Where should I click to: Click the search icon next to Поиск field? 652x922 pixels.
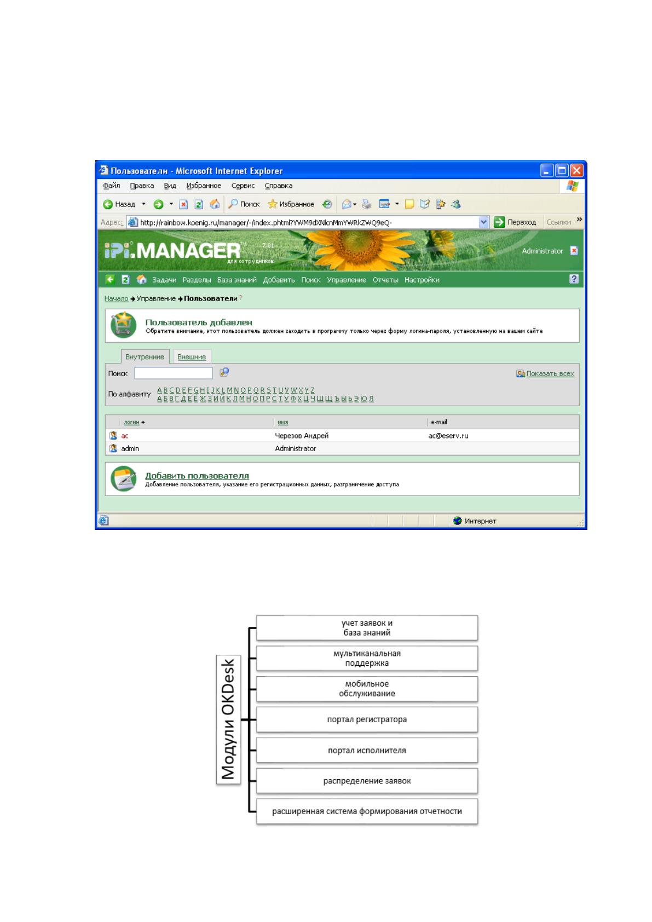tap(224, 372)
